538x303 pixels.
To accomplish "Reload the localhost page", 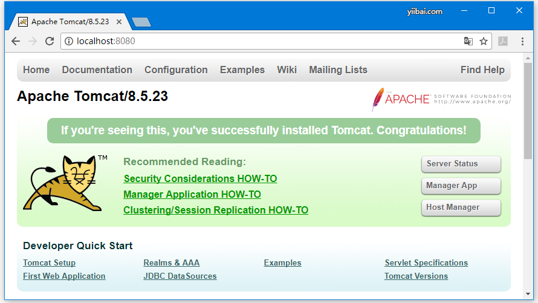I will pyautogui.click(x=50, y=41).
